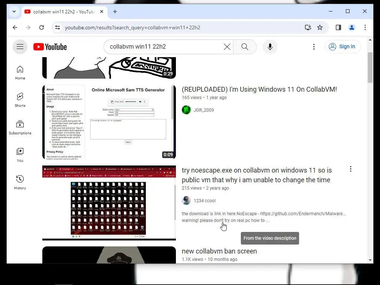The image size is (380, 285).
Task: Clear the search query with the X
Action: pos(227,46)
